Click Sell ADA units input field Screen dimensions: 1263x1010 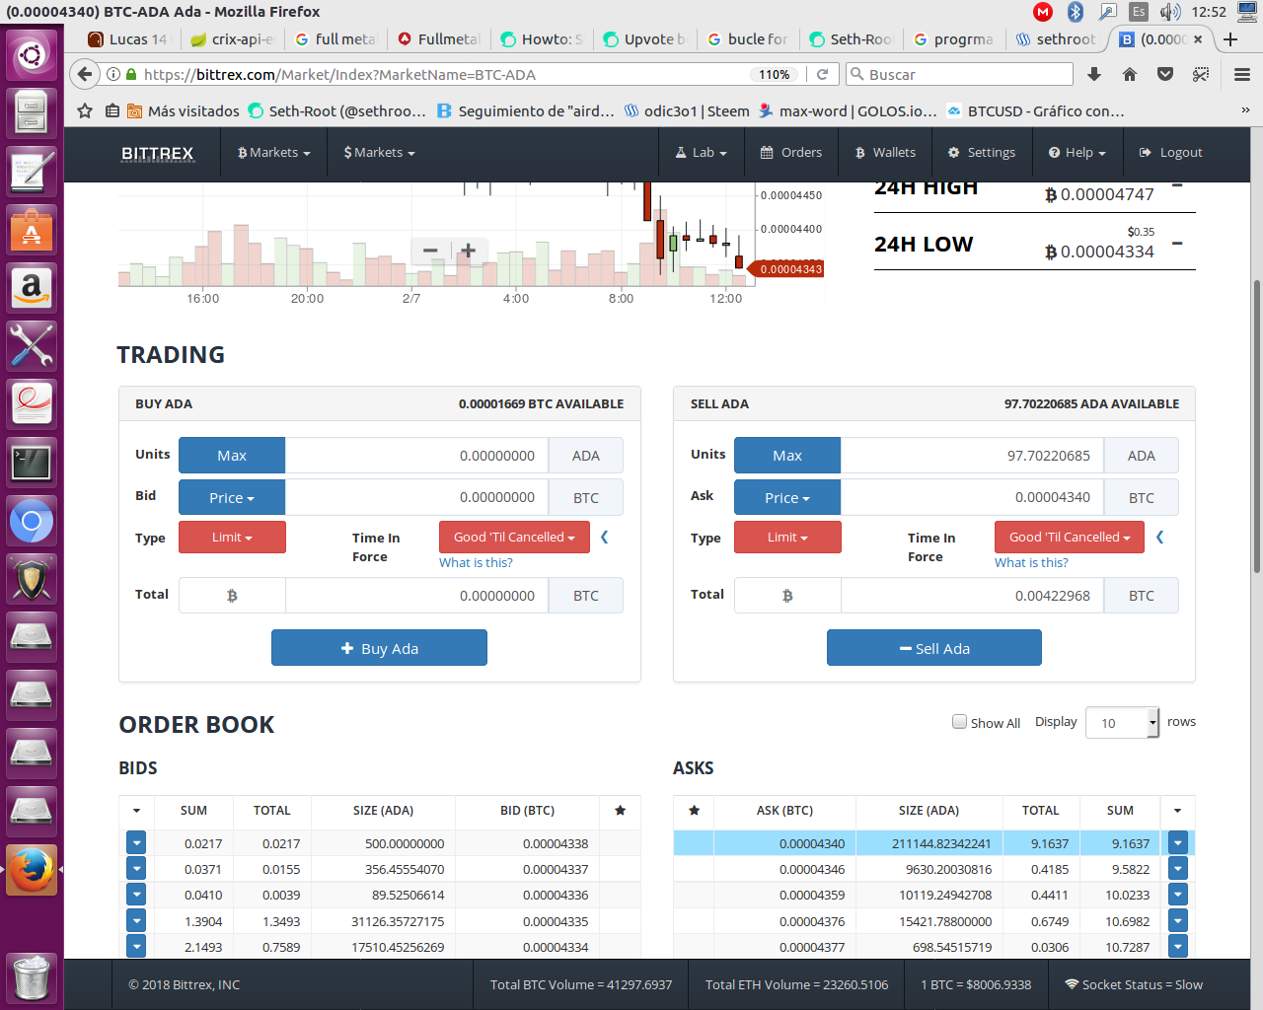pos(972,456)
